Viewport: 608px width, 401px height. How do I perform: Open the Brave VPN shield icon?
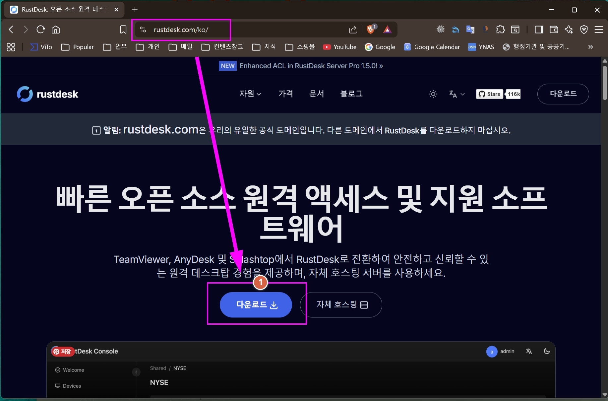click(x=584, y=30)
